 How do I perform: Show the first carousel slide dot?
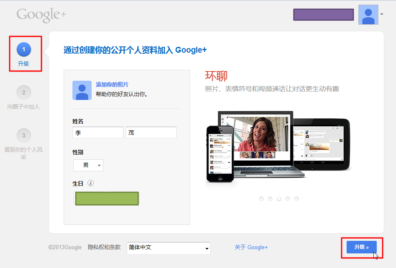point(261,199)
